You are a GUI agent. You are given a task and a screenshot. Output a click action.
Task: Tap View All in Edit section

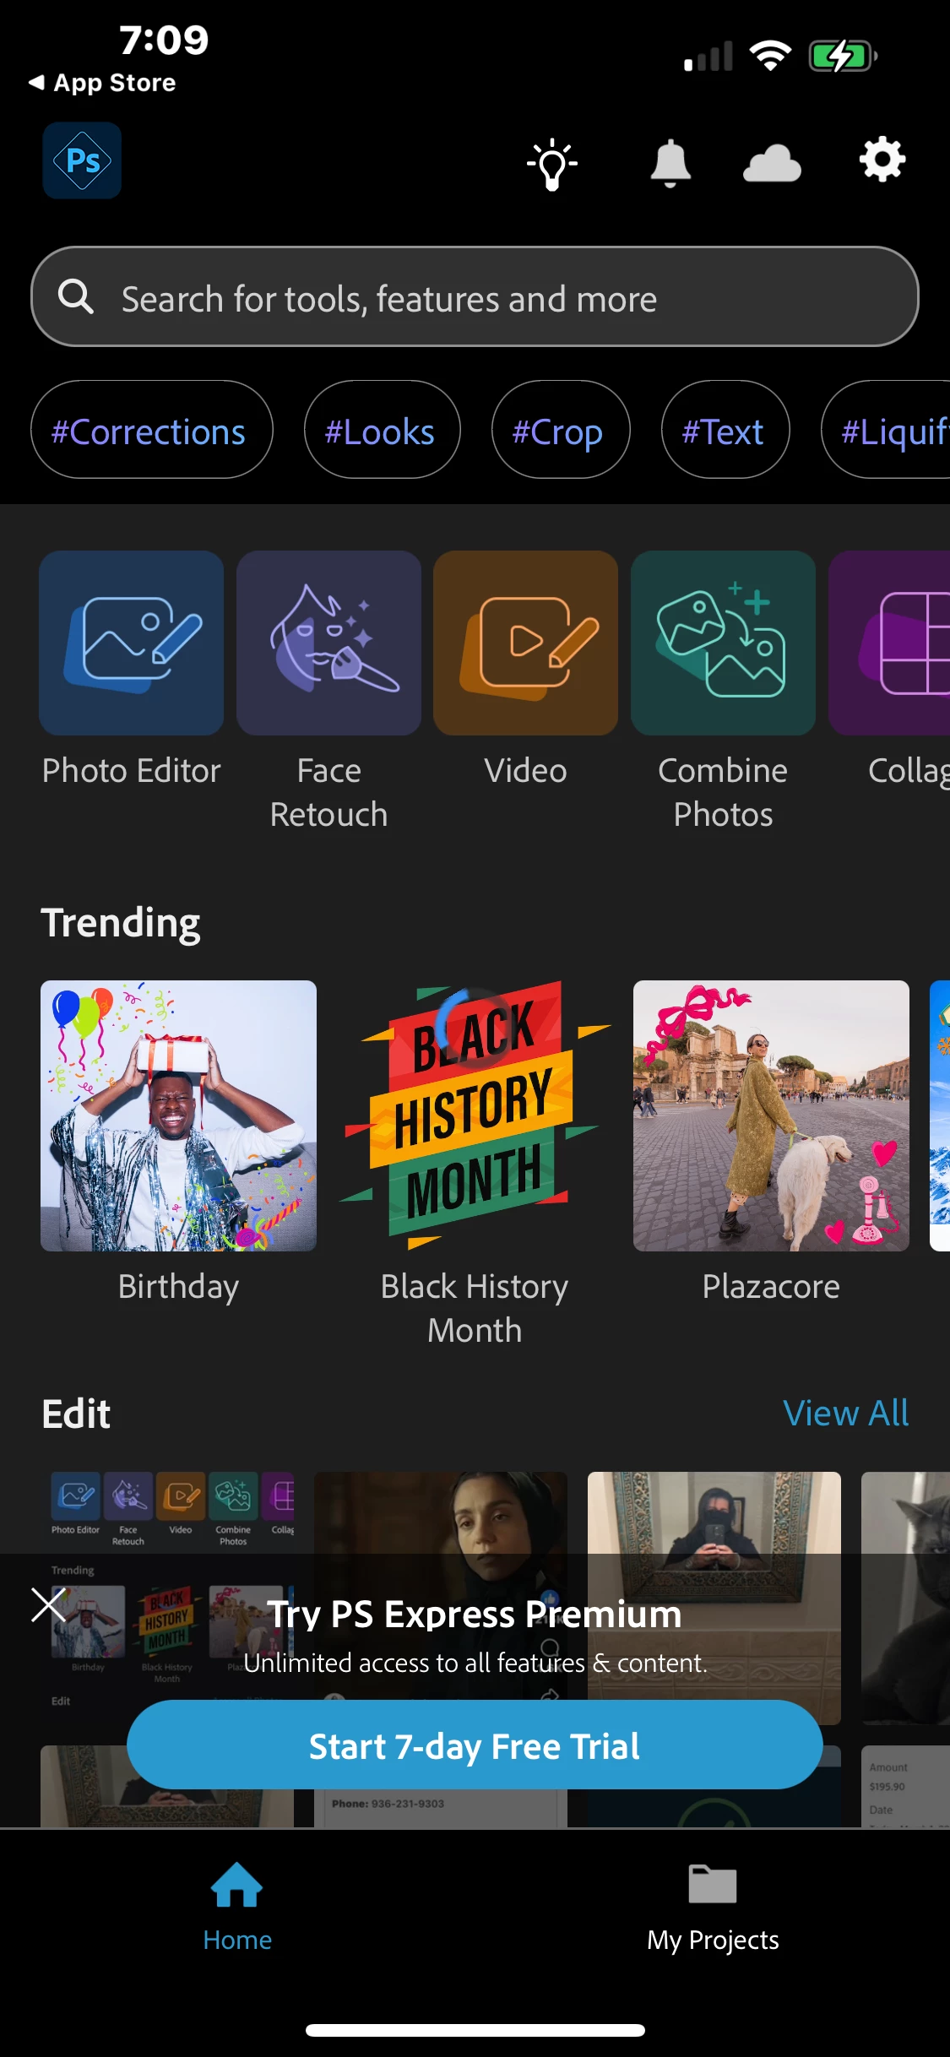point(845,1413)
